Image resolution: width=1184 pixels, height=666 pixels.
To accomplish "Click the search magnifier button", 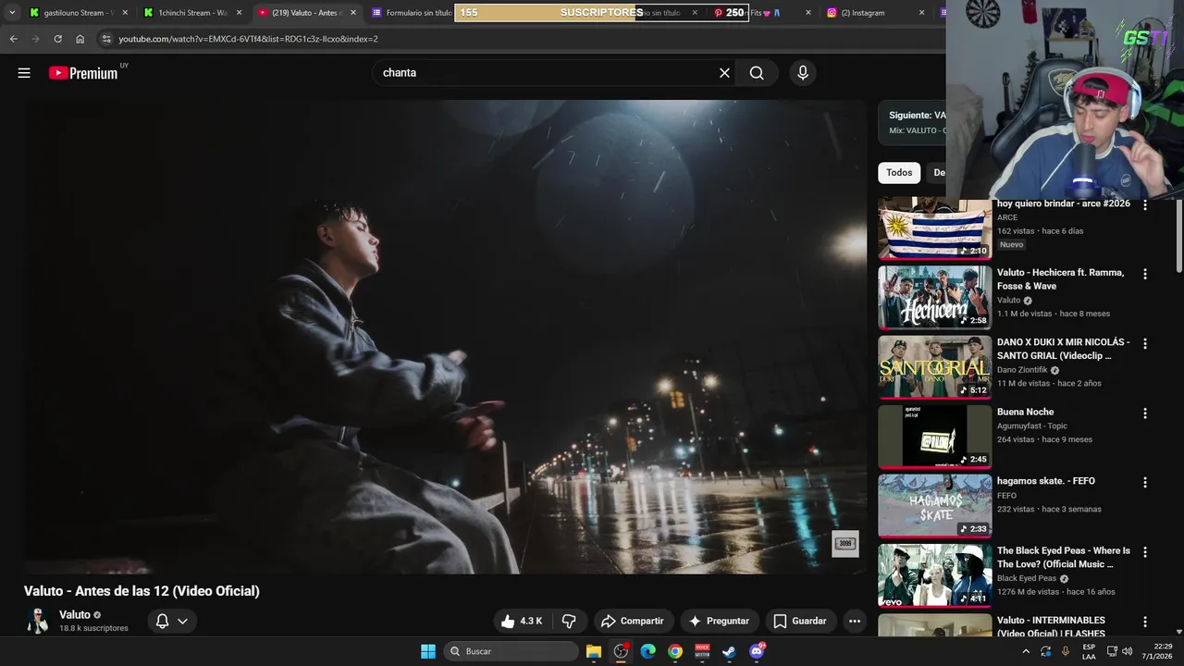I will (757, 73).
